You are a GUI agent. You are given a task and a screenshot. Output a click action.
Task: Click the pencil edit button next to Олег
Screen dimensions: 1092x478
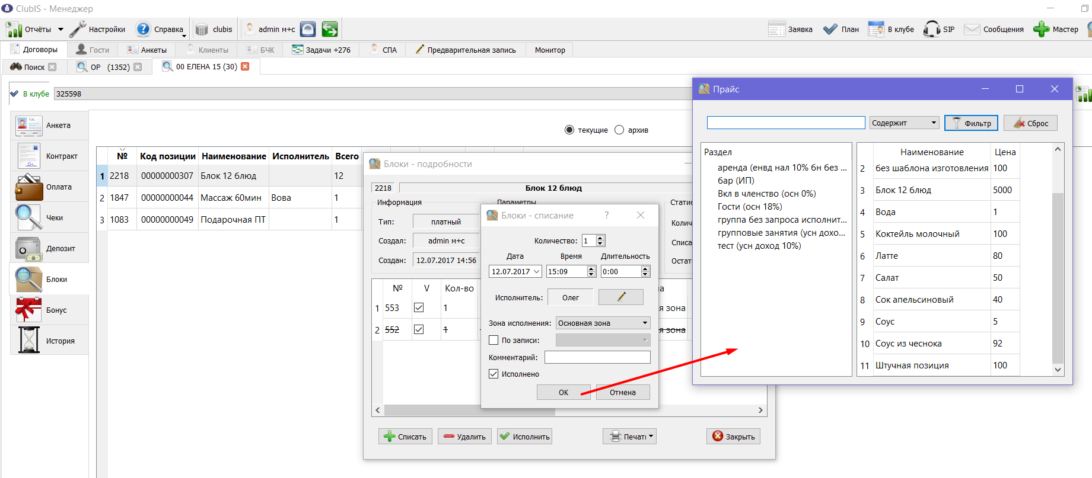pos(621,297)
